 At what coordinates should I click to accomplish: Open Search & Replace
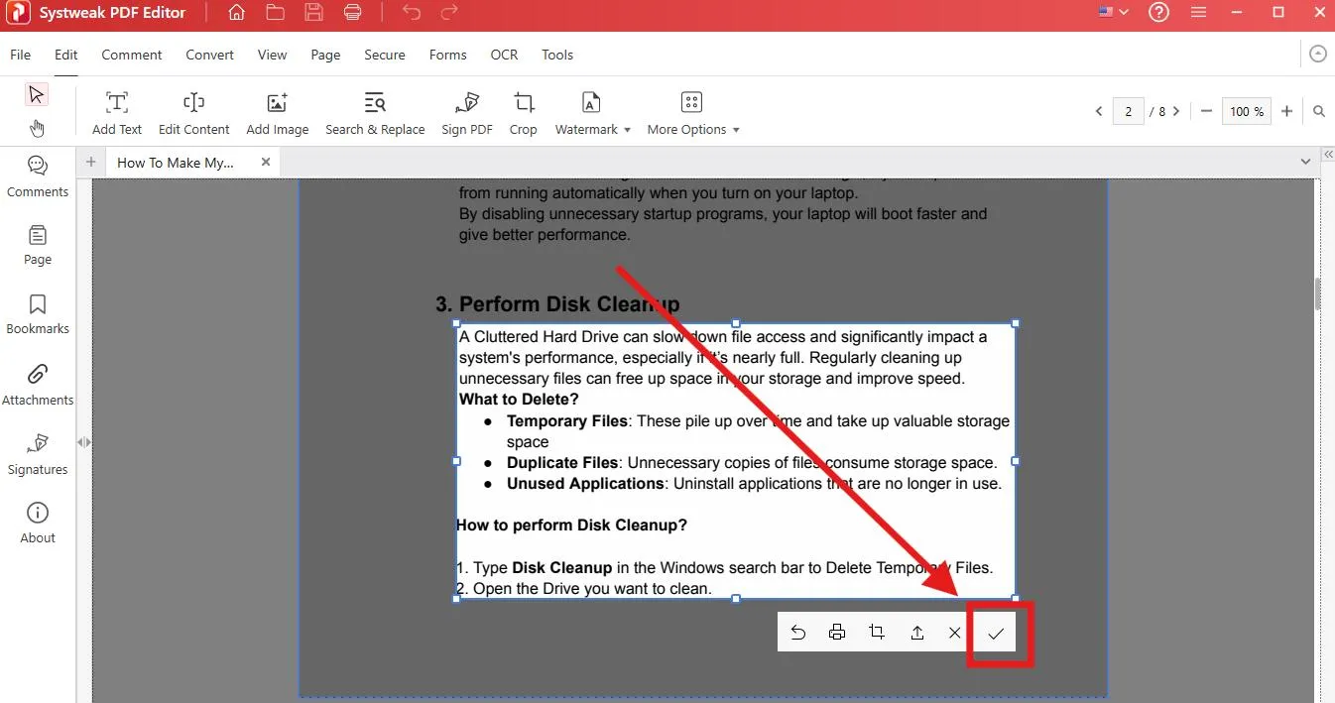[x=375, y=110]
